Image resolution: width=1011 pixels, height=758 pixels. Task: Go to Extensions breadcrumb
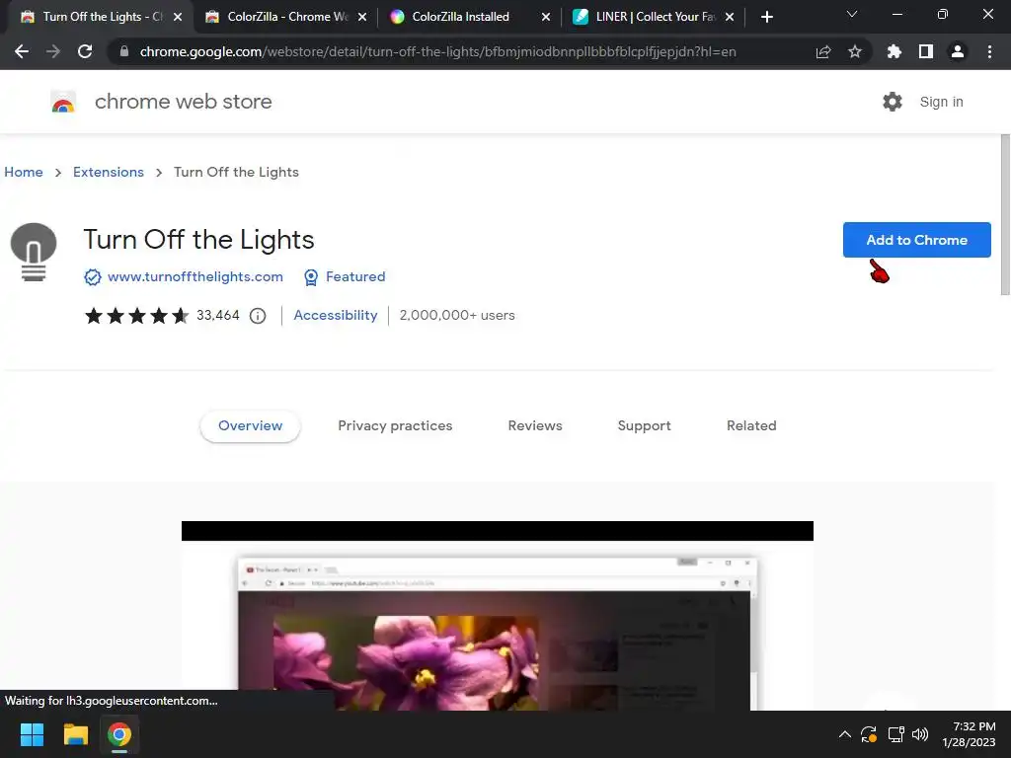tap(109, 172)
